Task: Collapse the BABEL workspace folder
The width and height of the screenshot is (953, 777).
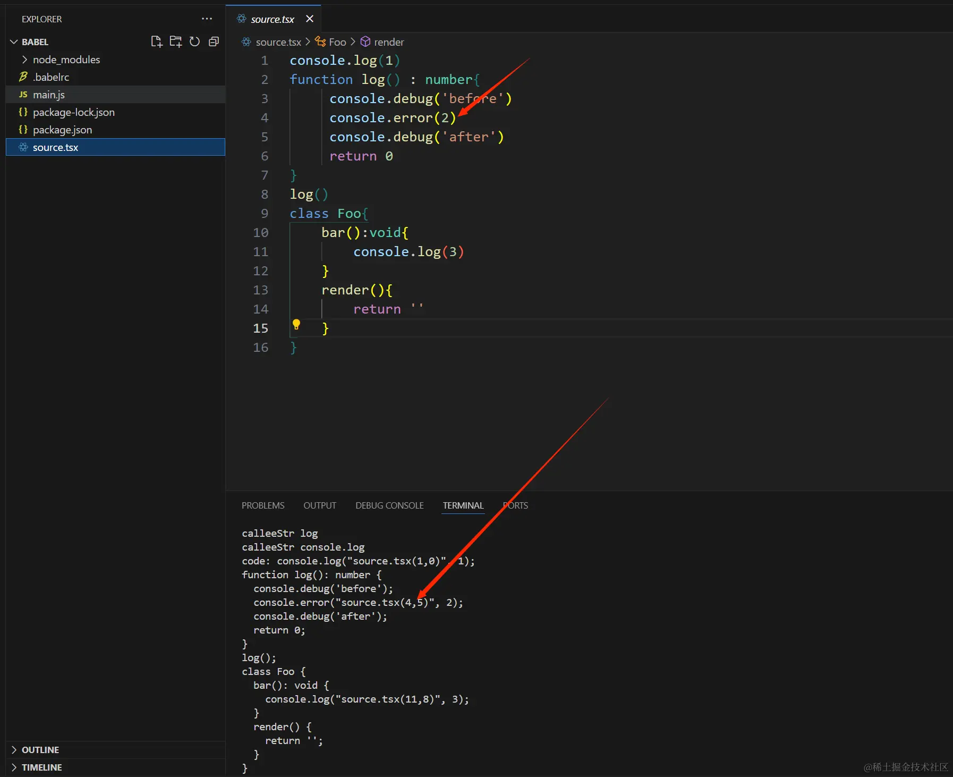Action: tap(14, 41)
